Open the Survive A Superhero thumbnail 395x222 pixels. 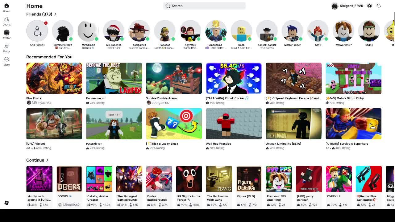(353, 124)
